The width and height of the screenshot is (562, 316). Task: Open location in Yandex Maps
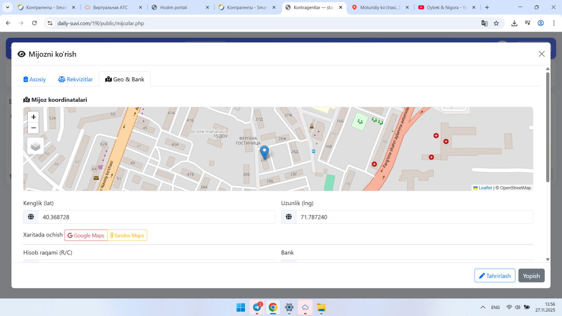click(x=127, y=235)
